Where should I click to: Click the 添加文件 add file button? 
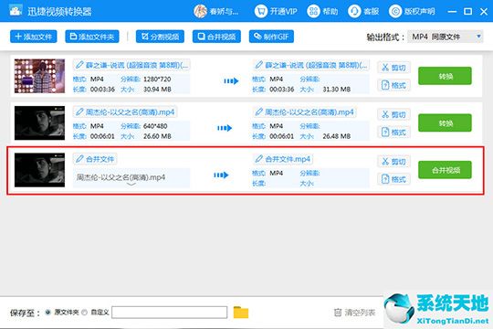coord(34,37)
